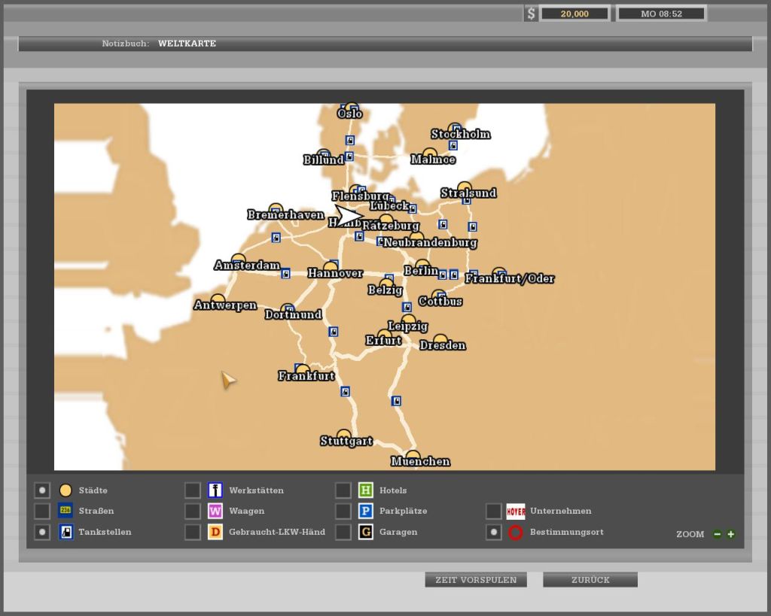Toggle the Bestimmungsort destination checkbox
771x616 pixels.
point(493,533)
